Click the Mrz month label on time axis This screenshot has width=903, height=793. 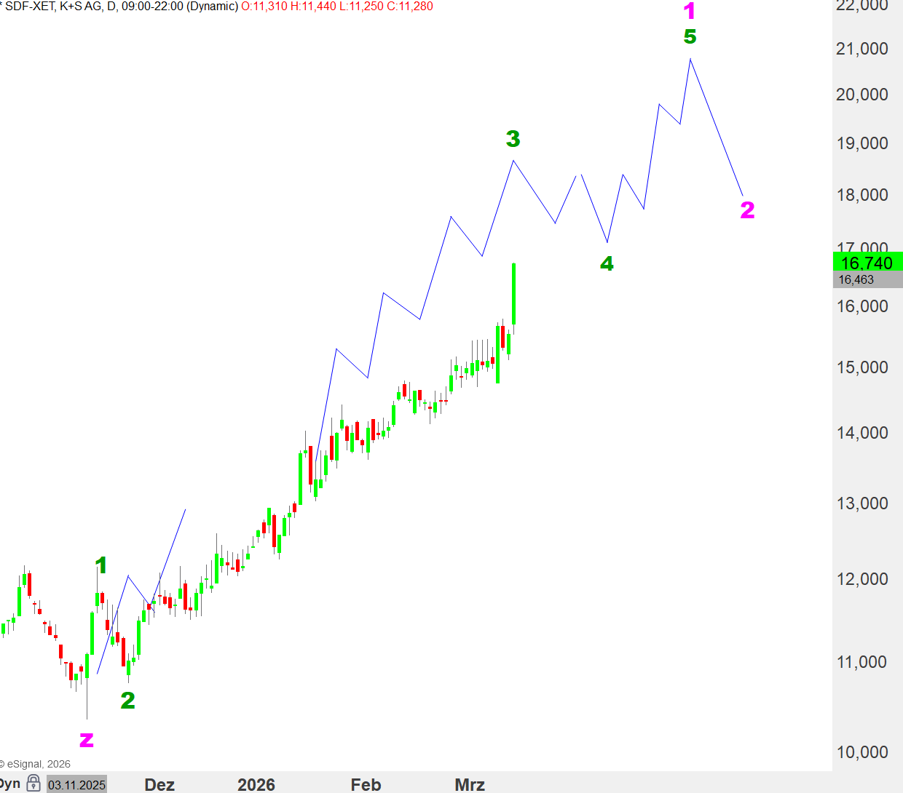[x=470, y=785]
